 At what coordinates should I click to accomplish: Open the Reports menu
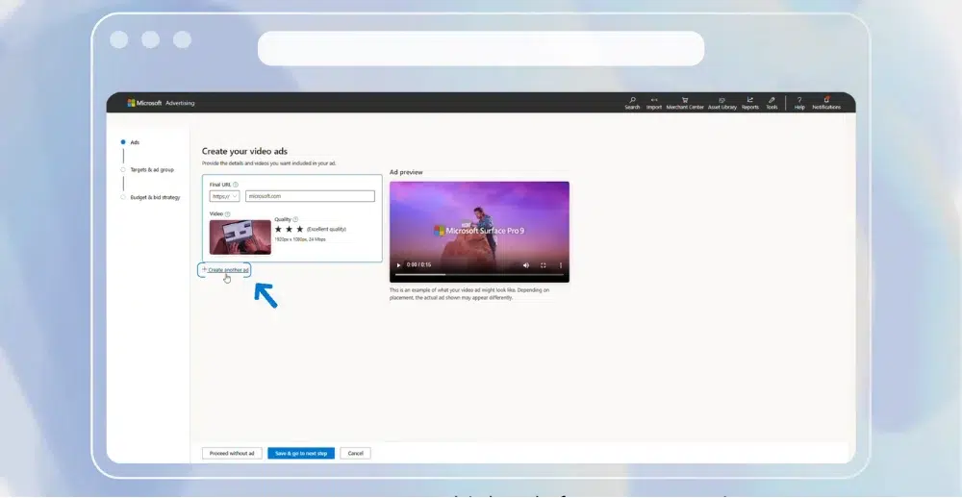pos(749,103)
